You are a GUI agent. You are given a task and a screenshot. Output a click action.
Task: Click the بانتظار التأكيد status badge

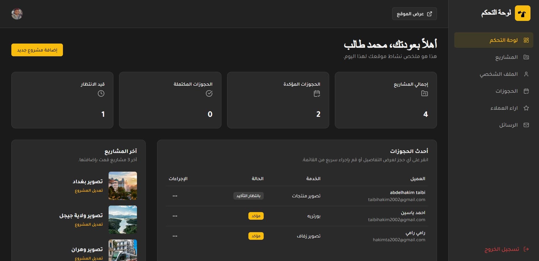click(248, 196)
